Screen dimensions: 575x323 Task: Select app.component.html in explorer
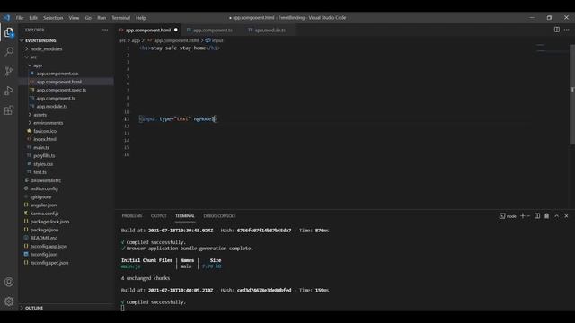tap(58, 82)
